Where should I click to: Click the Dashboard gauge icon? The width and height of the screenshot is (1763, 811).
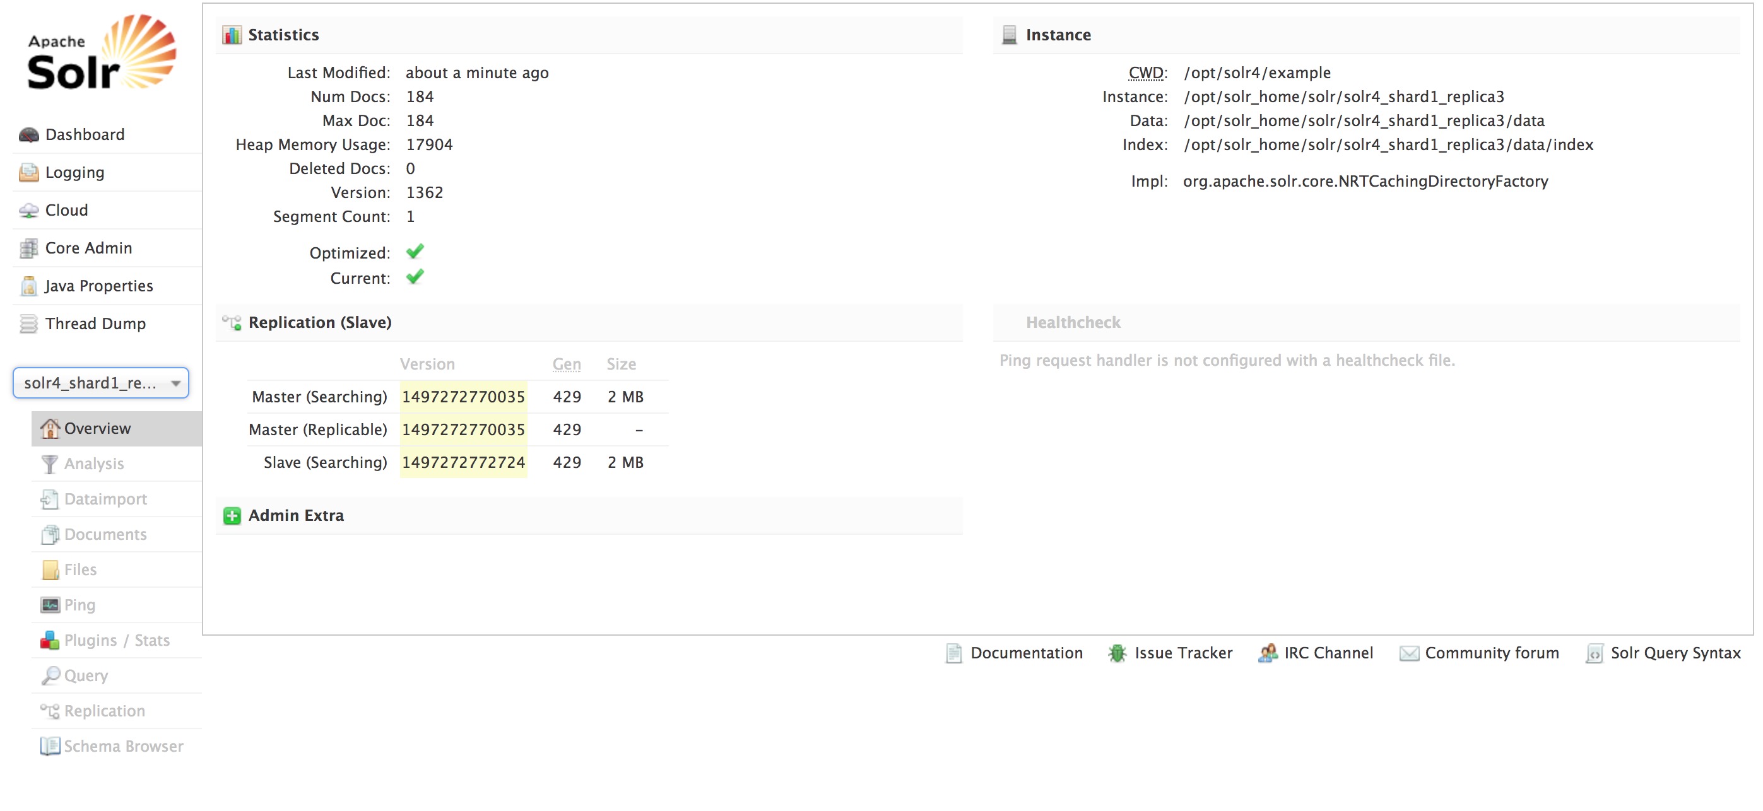point(29,135)
